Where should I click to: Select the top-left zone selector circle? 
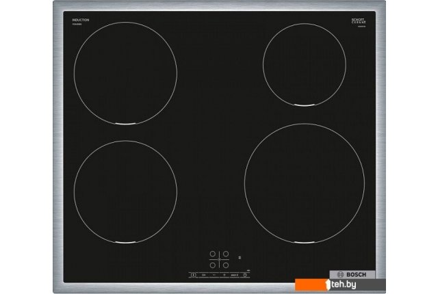coord(213,254)
